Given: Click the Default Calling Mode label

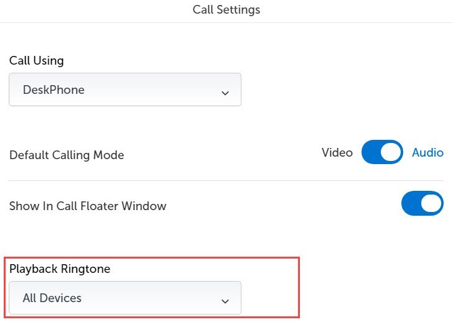Looking at the screenshot, I should click(67, 155).
